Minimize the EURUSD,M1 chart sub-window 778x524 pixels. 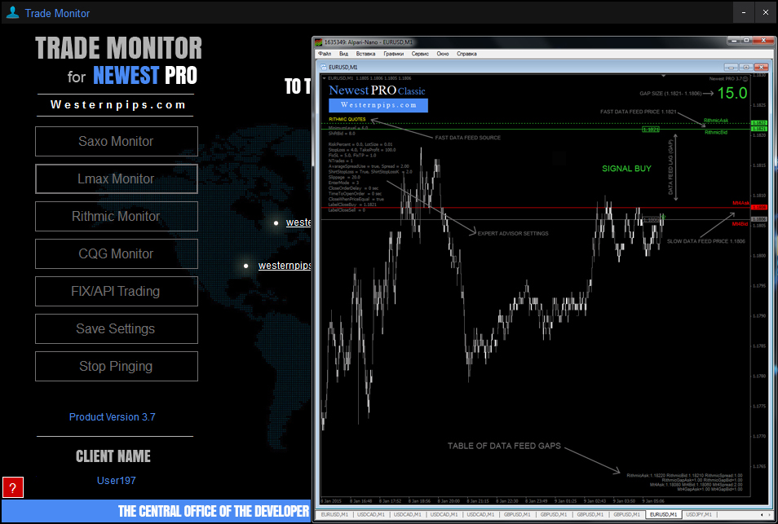[x=731, y=67]
